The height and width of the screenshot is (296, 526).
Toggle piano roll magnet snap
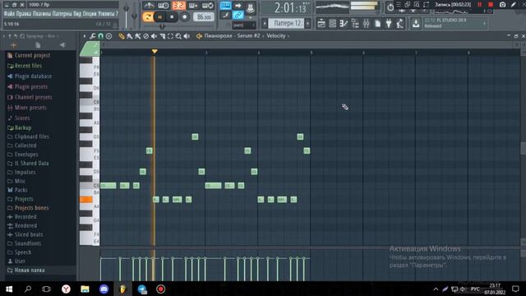click(x=100, y=36)
